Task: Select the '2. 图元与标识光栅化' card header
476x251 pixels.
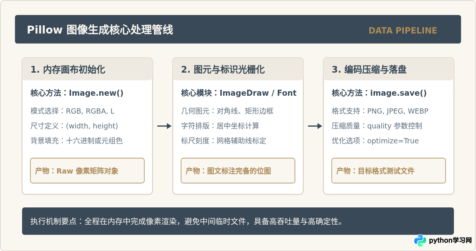Action: (238, 69)
